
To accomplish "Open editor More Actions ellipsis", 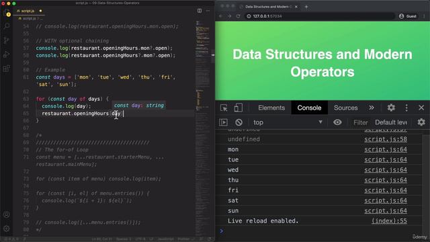I will (208, 11).
